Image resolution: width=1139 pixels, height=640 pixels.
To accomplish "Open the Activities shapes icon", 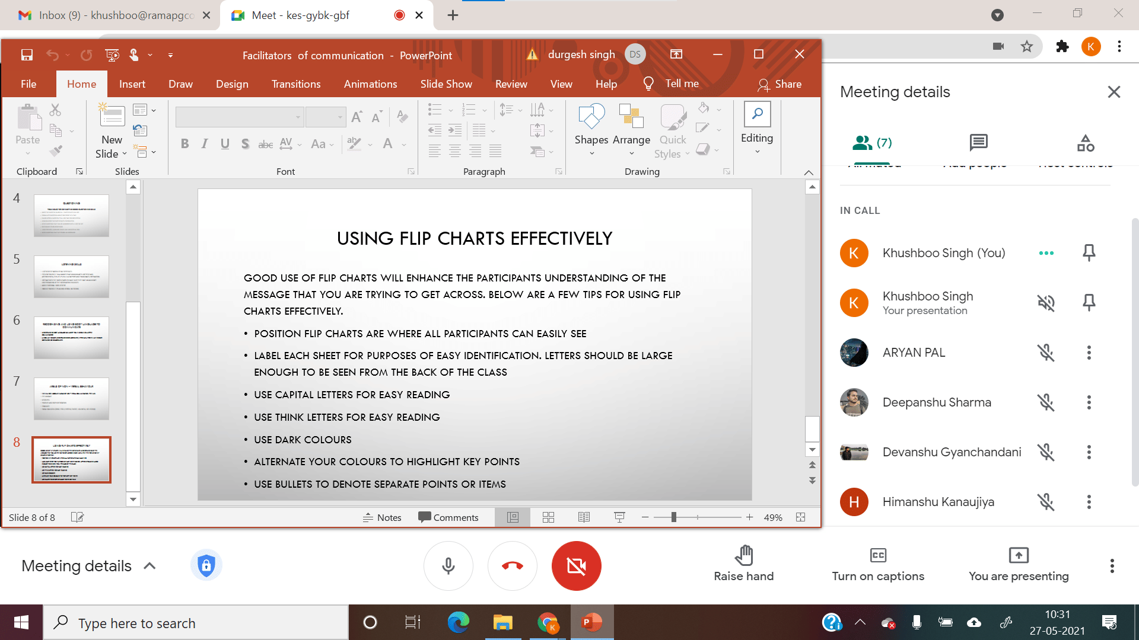I will click(1086, 143).
